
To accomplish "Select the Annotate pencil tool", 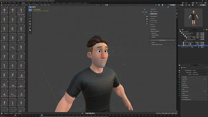I will click(x=30, y=27).
